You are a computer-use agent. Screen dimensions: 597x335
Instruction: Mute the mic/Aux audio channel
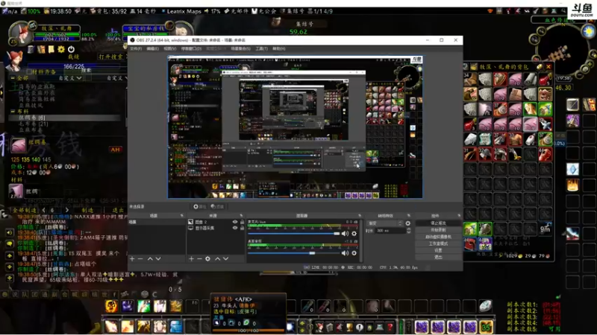pyautogui.click(x=345, y=234)
